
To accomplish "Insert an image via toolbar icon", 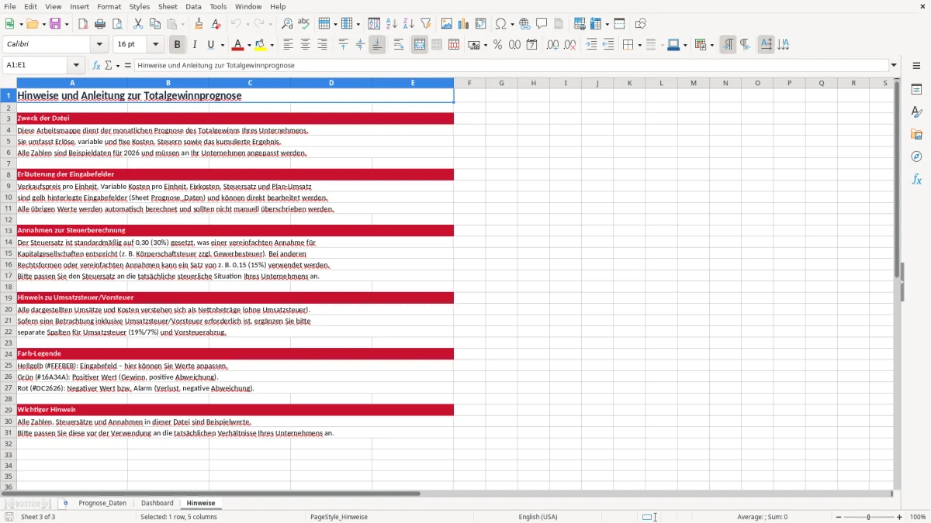I will point(447,24).
